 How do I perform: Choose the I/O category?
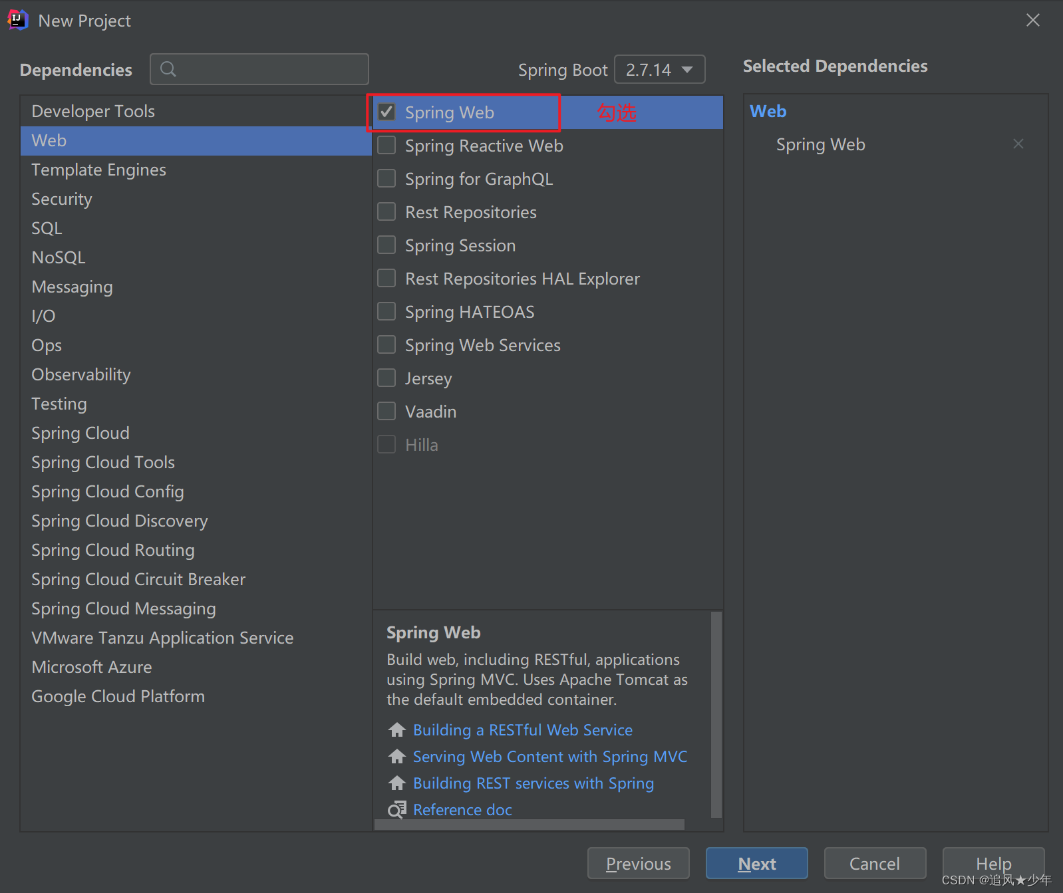(196, 316)
